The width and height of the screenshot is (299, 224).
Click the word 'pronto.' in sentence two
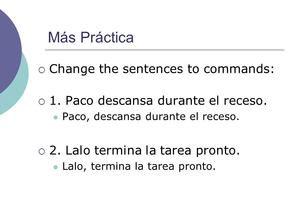tap(218, 151)
